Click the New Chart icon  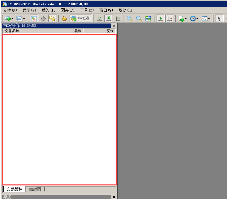point(7,19)
